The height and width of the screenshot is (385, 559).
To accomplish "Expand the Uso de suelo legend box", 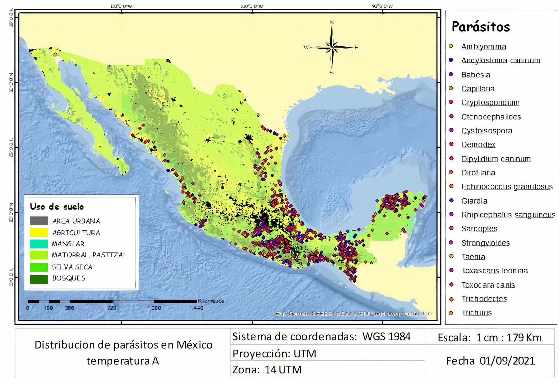I will (58, 207).
